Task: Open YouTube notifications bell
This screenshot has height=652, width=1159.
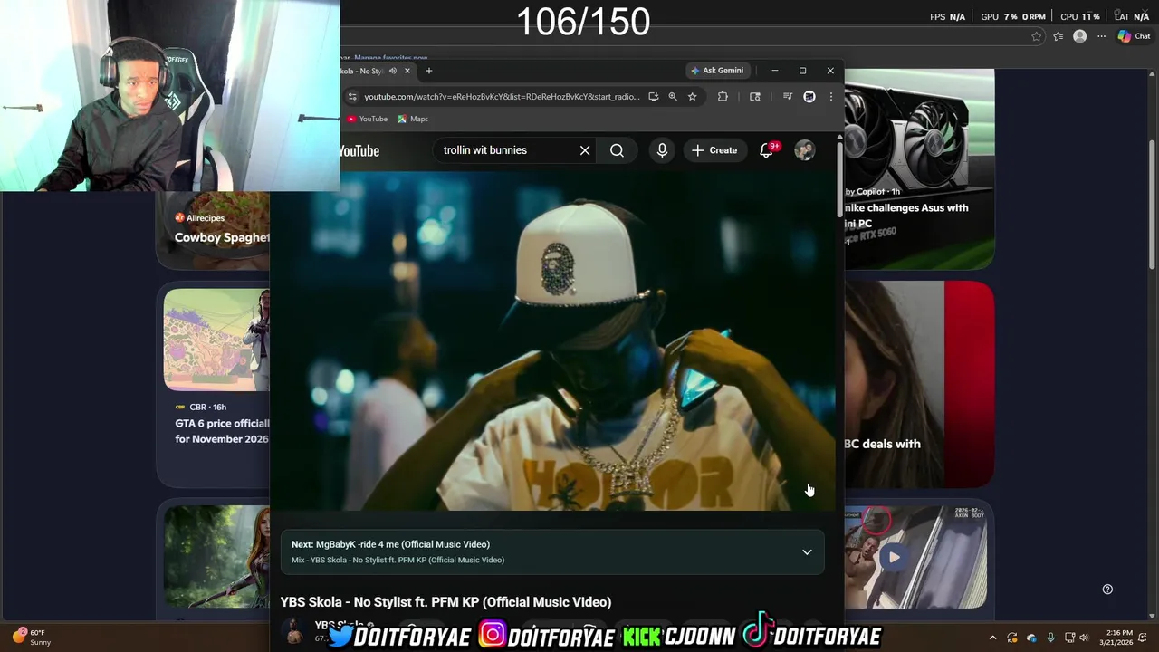Action: coord(766,150)
